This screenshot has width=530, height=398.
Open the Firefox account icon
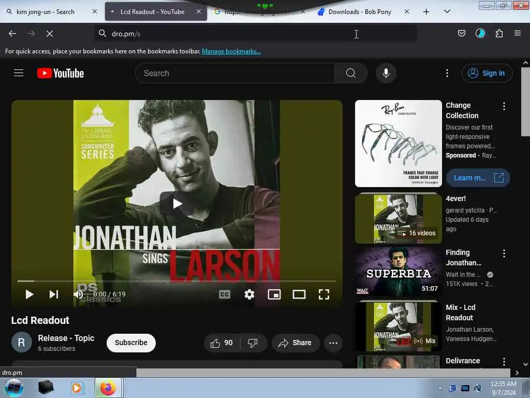point(480,33)
